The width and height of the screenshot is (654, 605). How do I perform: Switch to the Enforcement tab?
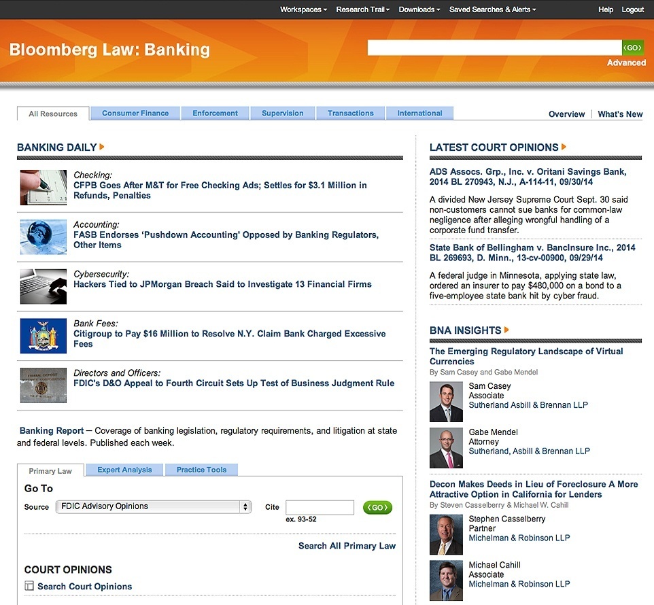tap(216, 113)
